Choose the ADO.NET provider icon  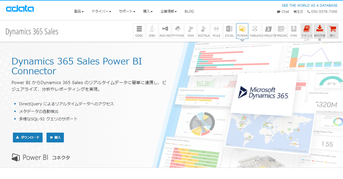click(x=165, y=31)
